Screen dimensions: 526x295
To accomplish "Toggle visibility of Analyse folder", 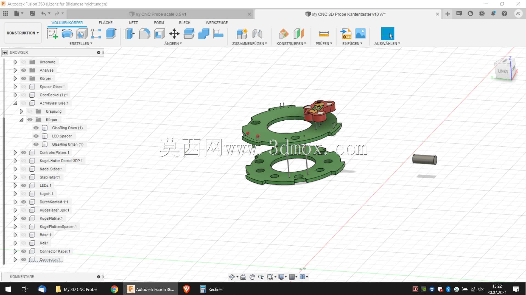I will click(x=24, y=70).
